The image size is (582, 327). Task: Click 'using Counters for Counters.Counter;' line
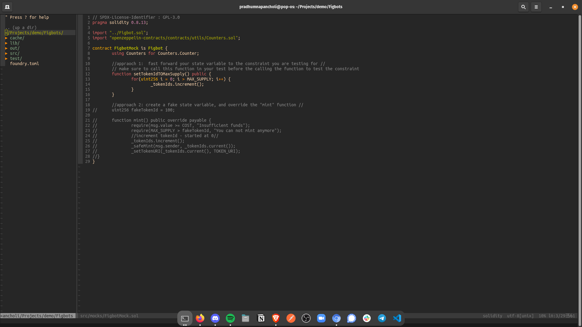[x=156, y=53]
